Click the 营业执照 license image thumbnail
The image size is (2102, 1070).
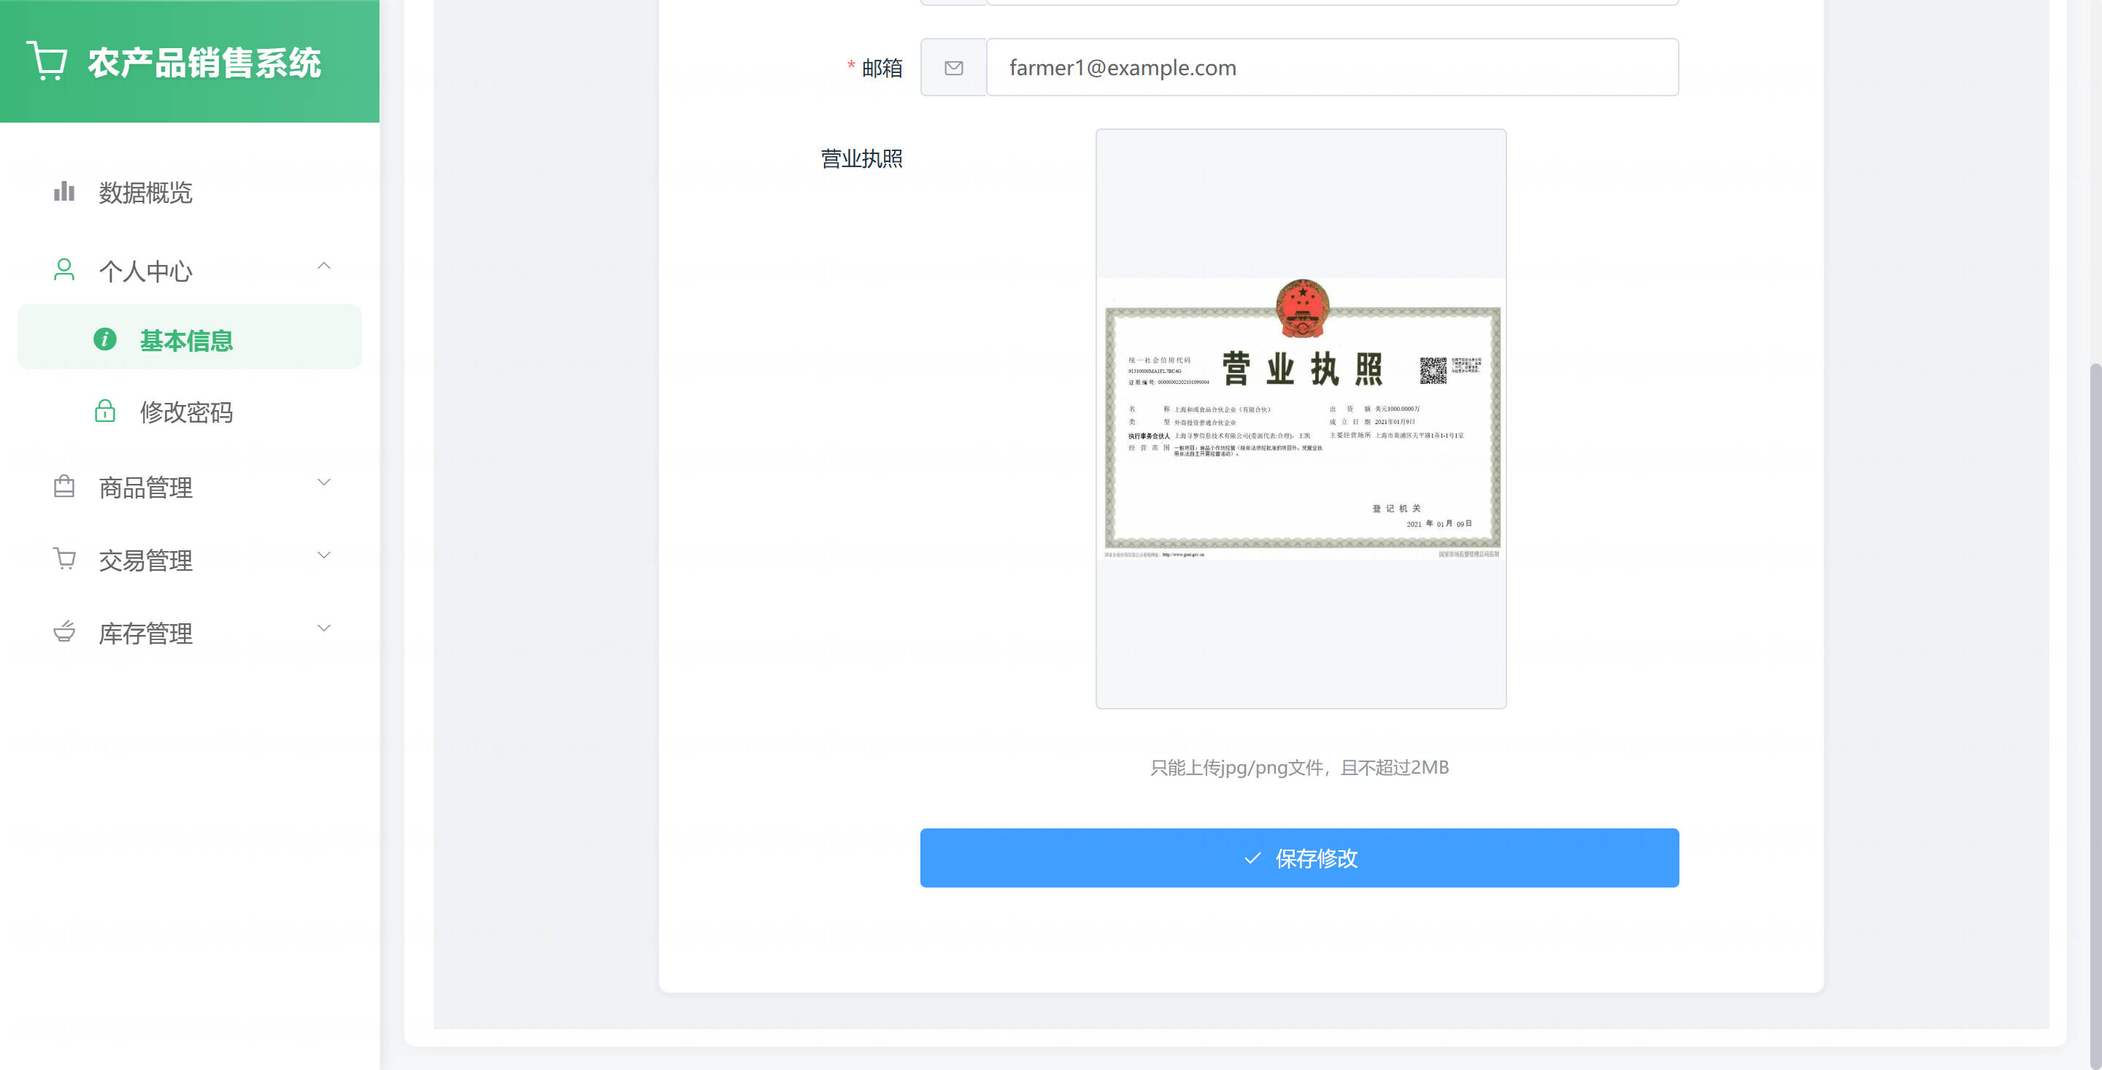pos(1301,419)
